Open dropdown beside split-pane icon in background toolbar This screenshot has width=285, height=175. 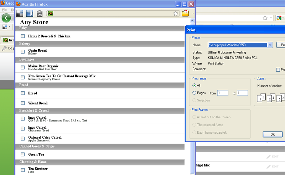(10, 27)
